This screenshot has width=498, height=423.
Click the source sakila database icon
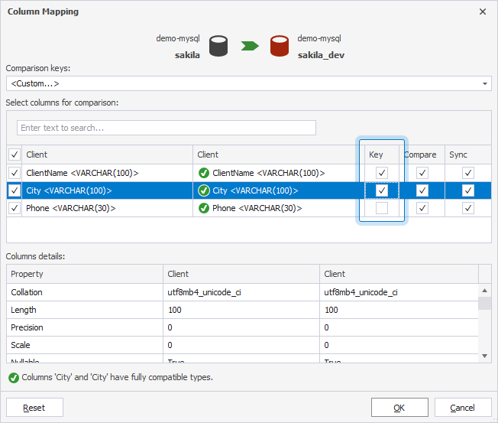218,46
